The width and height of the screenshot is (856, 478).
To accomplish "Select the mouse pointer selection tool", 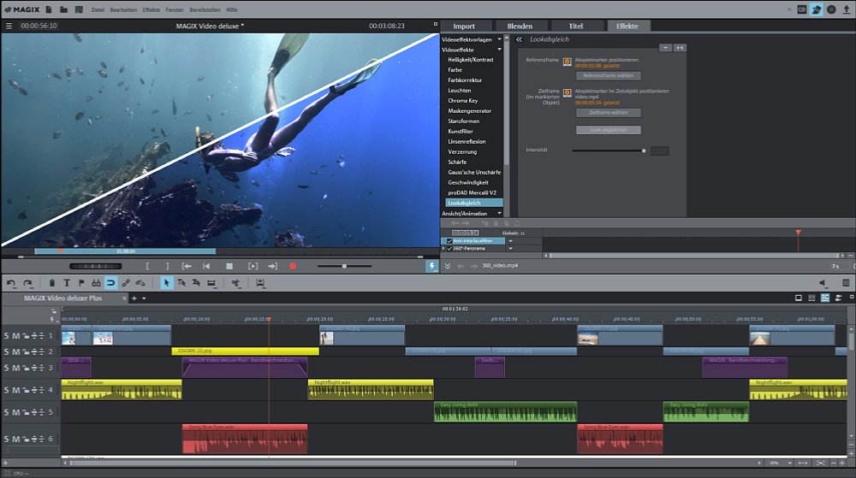I will [167, 283].
